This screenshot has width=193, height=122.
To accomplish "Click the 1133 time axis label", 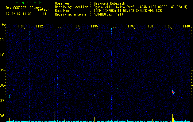I will (x=58, y=26).
